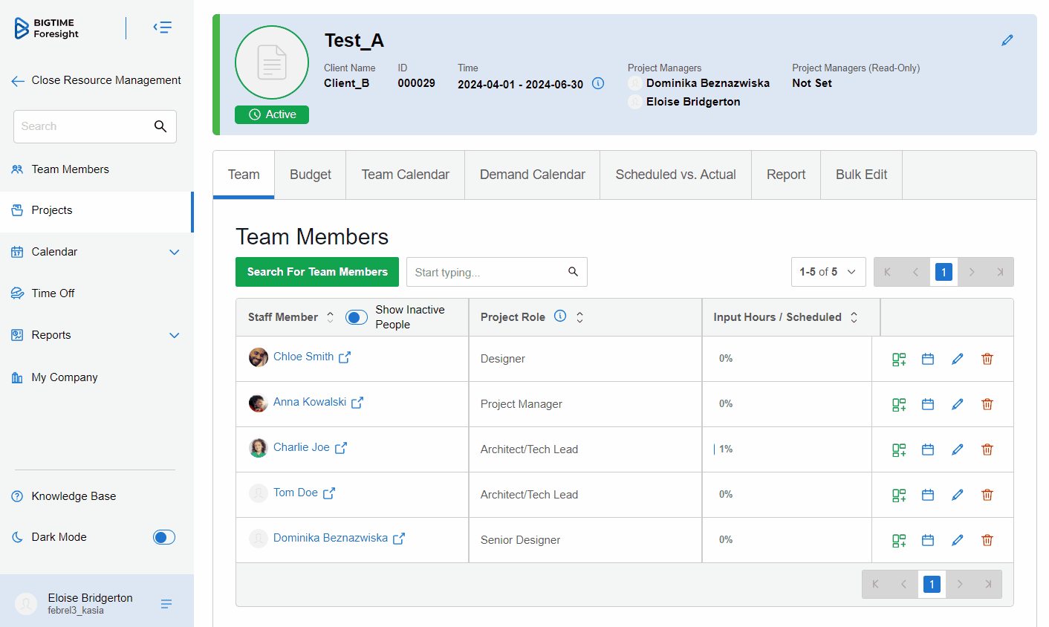Open the 1-5 of 5 page size dropdown
Image resolution: width=1049 pixels, height=627 pixels.
(828, 272)
